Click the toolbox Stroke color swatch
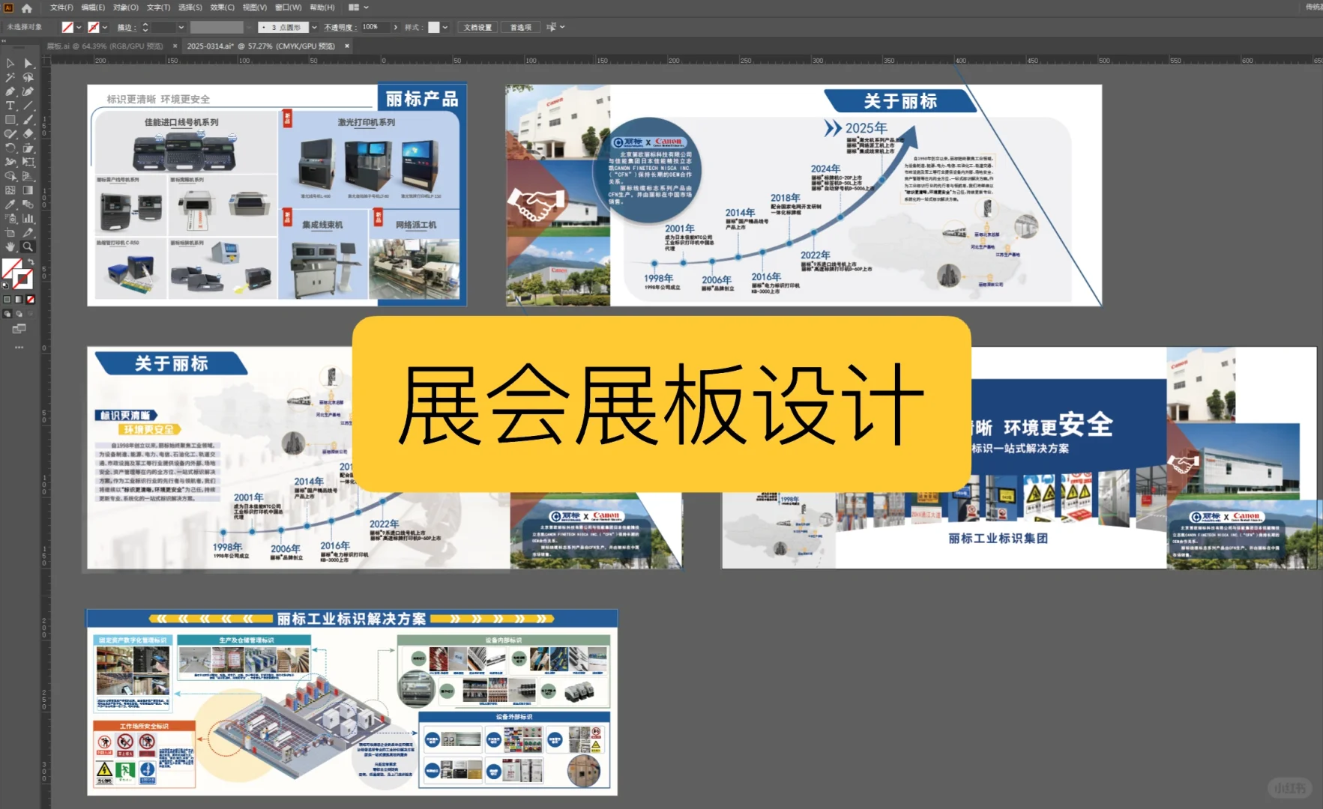The width and height of the screenshot is (1323, 809). (23, 279)
